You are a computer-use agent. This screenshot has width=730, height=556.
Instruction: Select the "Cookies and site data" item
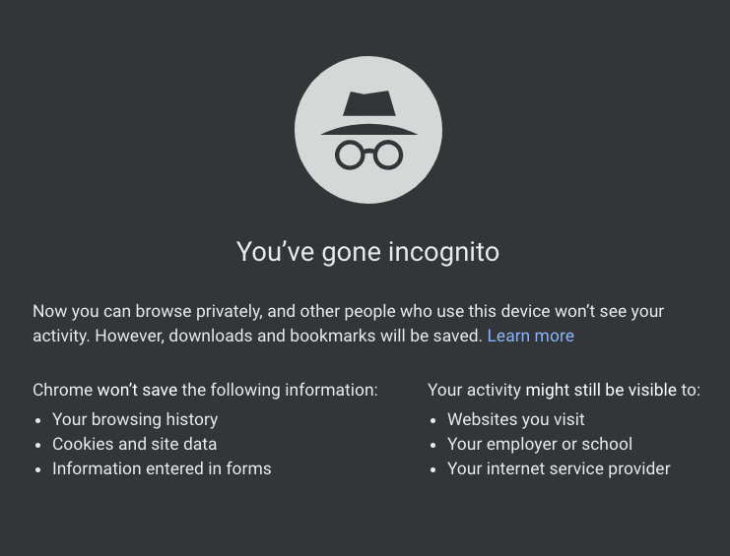pyautogui.click(x=135, y=444)
